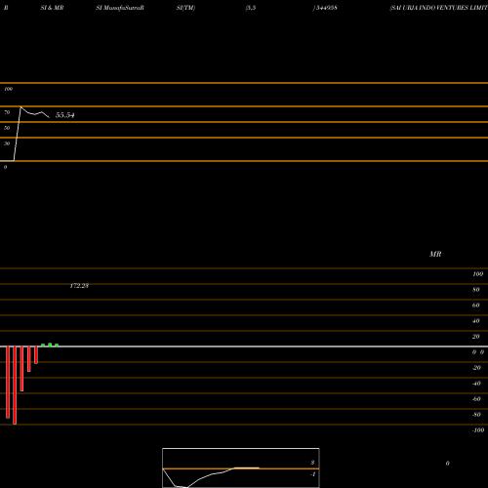Click the -60 label on MR axis
The height and width of the screenshot is (488, 488).
point(476,399)
